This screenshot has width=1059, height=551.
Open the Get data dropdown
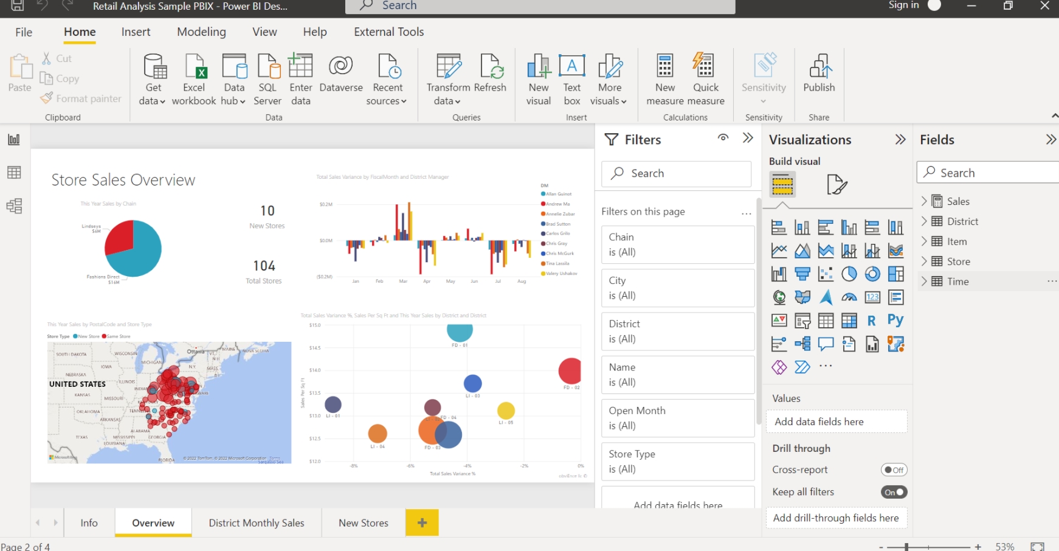pyautogui.click(x=153, y=79)
